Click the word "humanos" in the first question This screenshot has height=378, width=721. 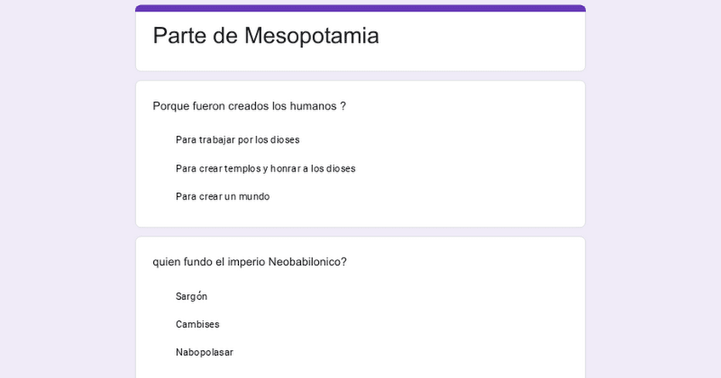[x=314, y=106]
